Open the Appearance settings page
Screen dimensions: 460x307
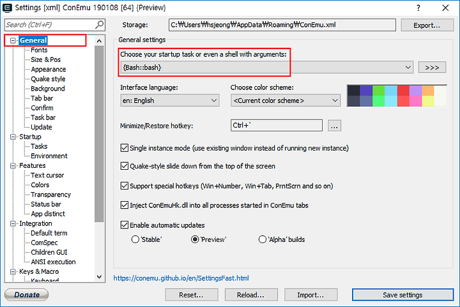[49, 70]
